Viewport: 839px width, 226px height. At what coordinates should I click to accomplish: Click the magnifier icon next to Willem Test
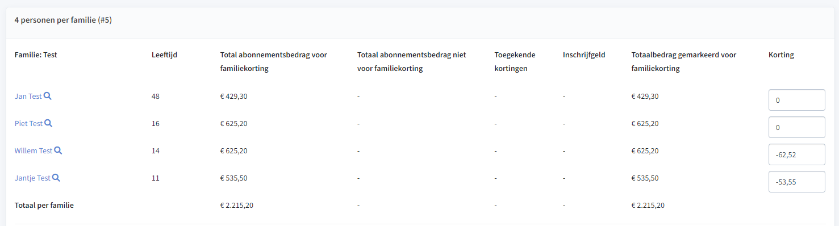[58, 150]
